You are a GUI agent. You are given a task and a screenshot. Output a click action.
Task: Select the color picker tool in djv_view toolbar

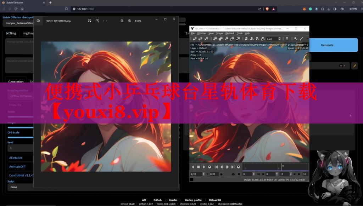[301, 39]
